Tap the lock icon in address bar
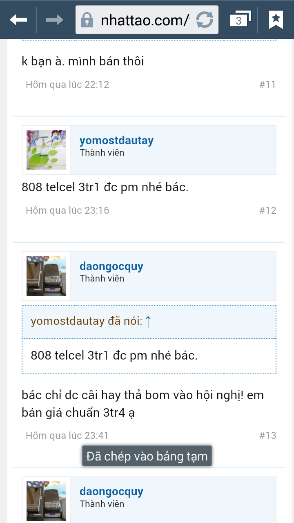This screenshot has width=294, height=523. pos(87,20)
